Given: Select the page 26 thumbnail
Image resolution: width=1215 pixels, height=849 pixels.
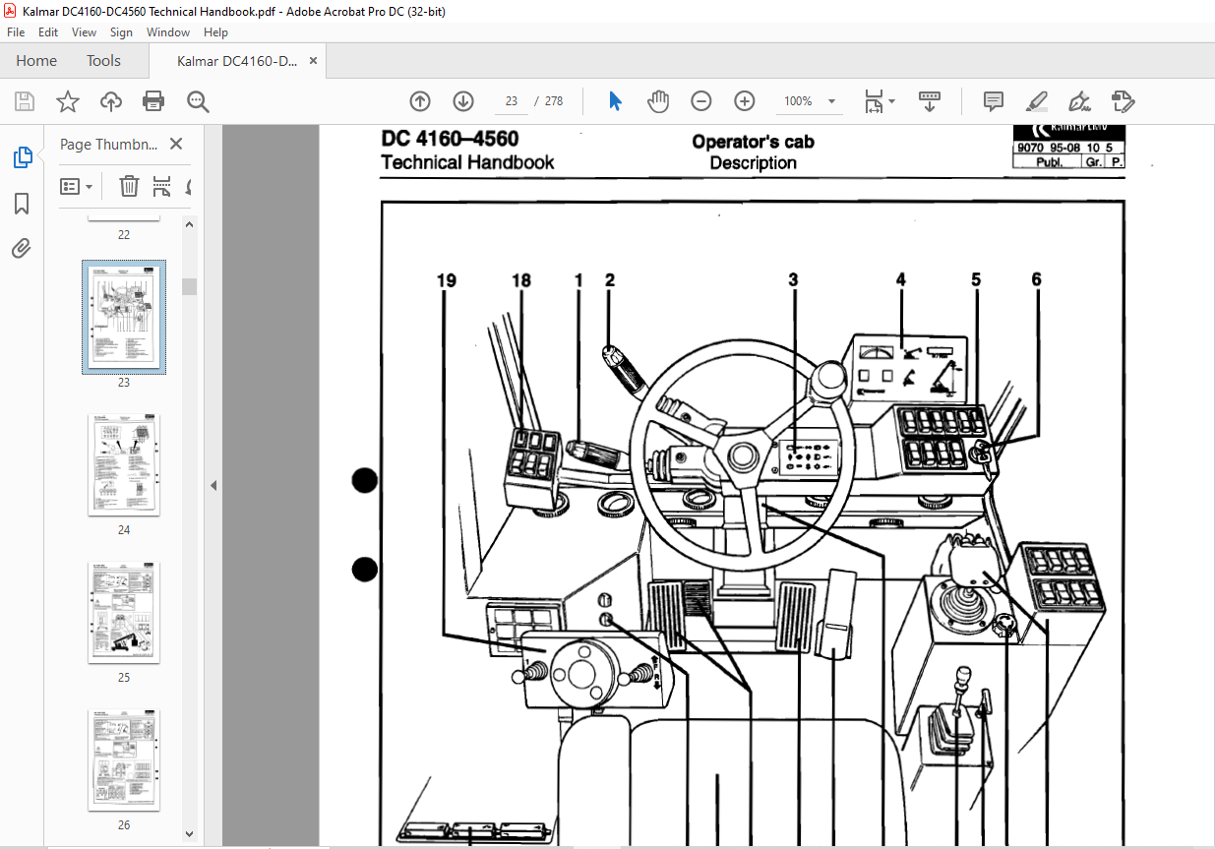Looking at the screenshot, I should pyautogui.click(x=124, y=760).
